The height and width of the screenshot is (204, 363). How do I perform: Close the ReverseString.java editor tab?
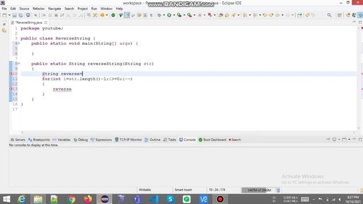tap(45, 23)
